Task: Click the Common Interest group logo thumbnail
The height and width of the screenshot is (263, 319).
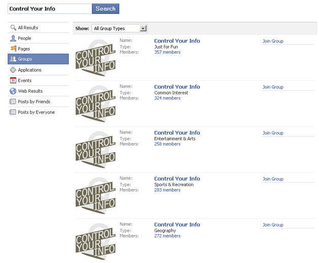Action: [96, 104]
